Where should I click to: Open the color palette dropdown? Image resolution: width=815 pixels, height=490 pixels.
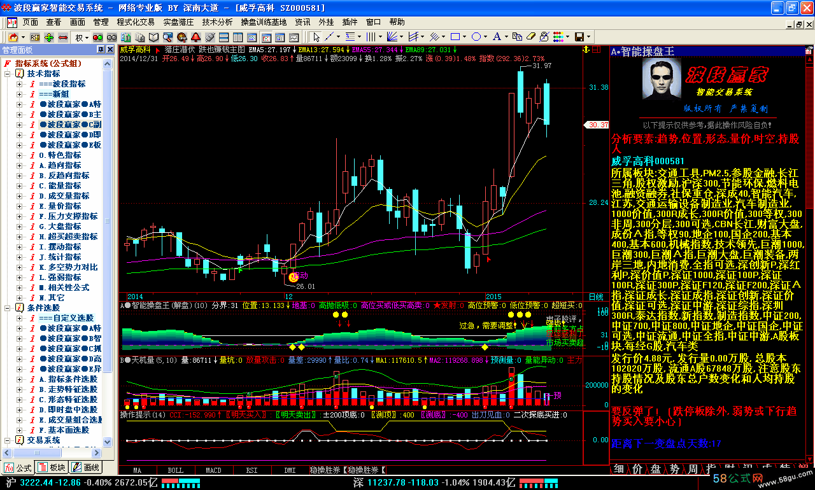coord(568,37)
